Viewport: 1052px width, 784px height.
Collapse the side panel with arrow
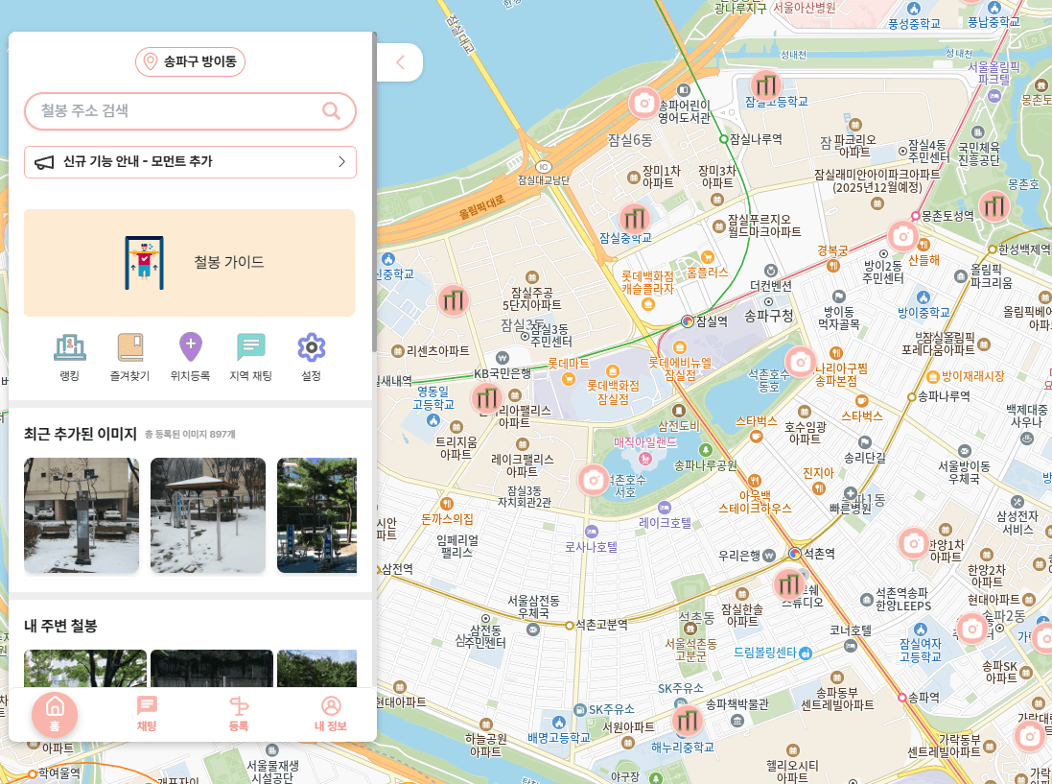(400, 63)
